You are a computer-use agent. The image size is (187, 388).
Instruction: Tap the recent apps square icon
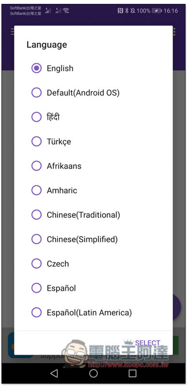[133, 373]
